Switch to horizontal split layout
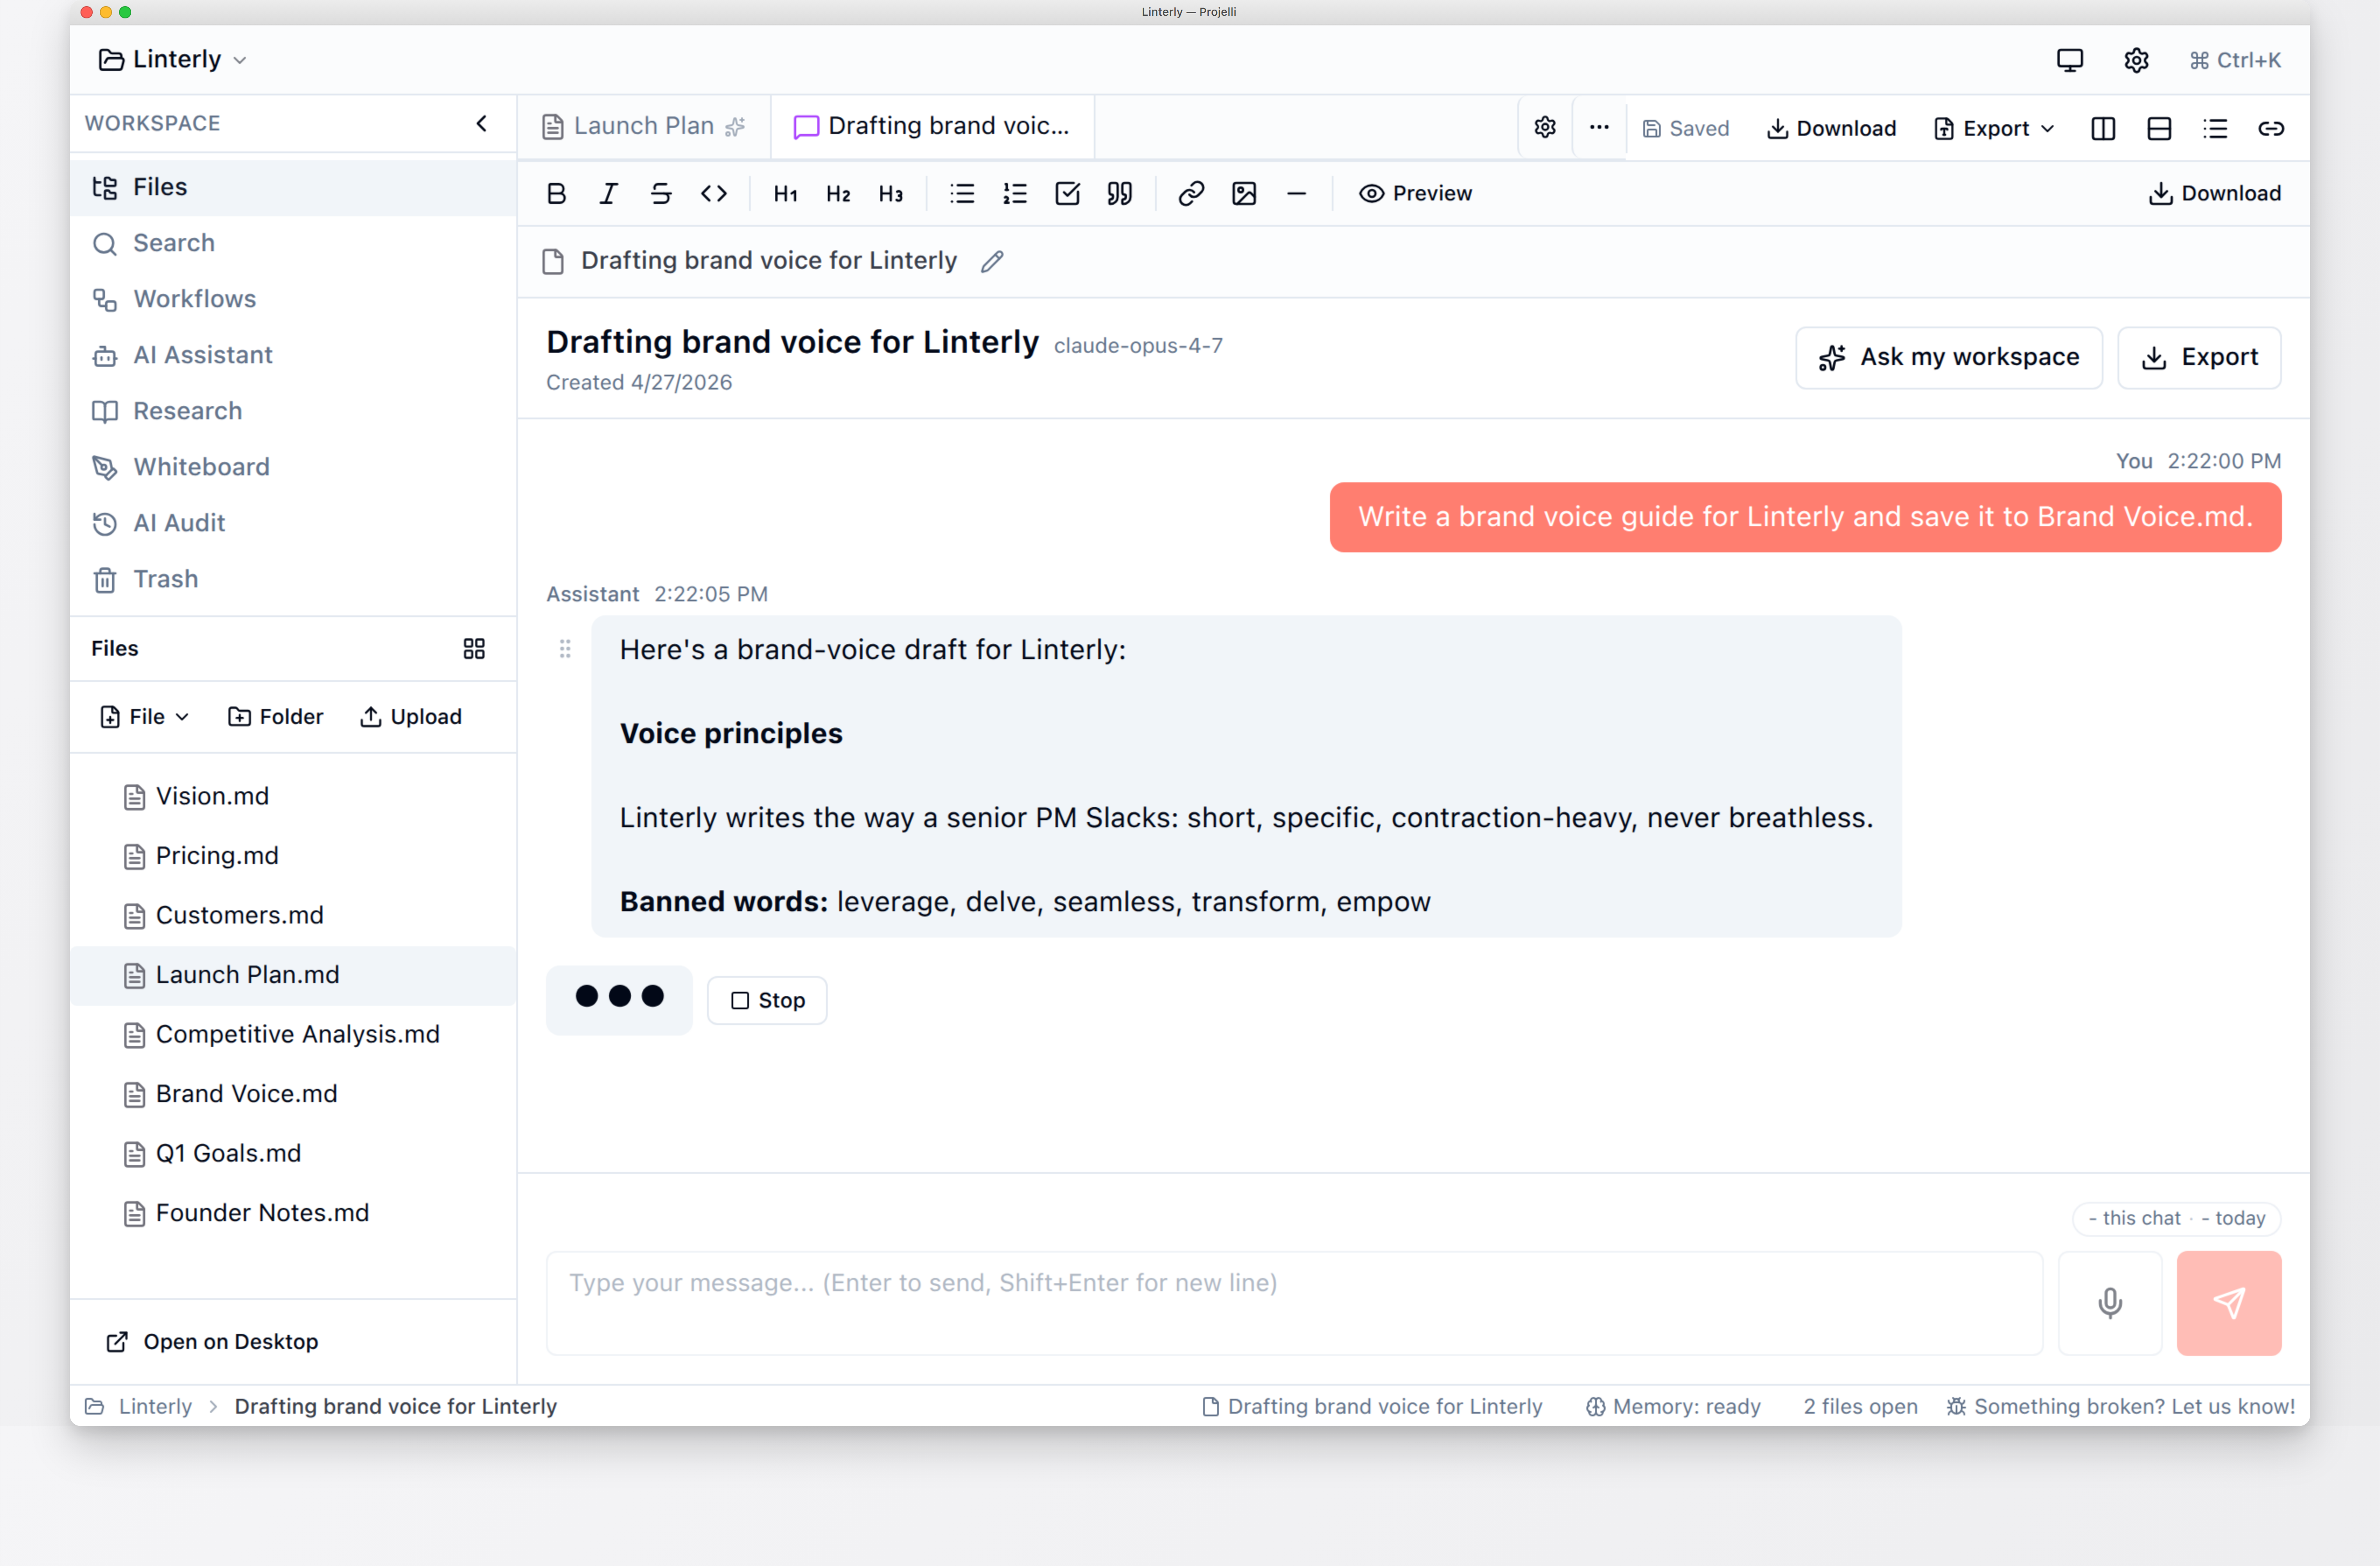 pyautogui.click(x=2159, y=128)
